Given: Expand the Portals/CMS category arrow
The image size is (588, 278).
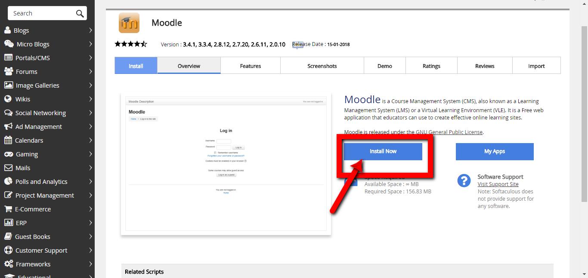Looking at the screenshot, I should coord(90,58).
